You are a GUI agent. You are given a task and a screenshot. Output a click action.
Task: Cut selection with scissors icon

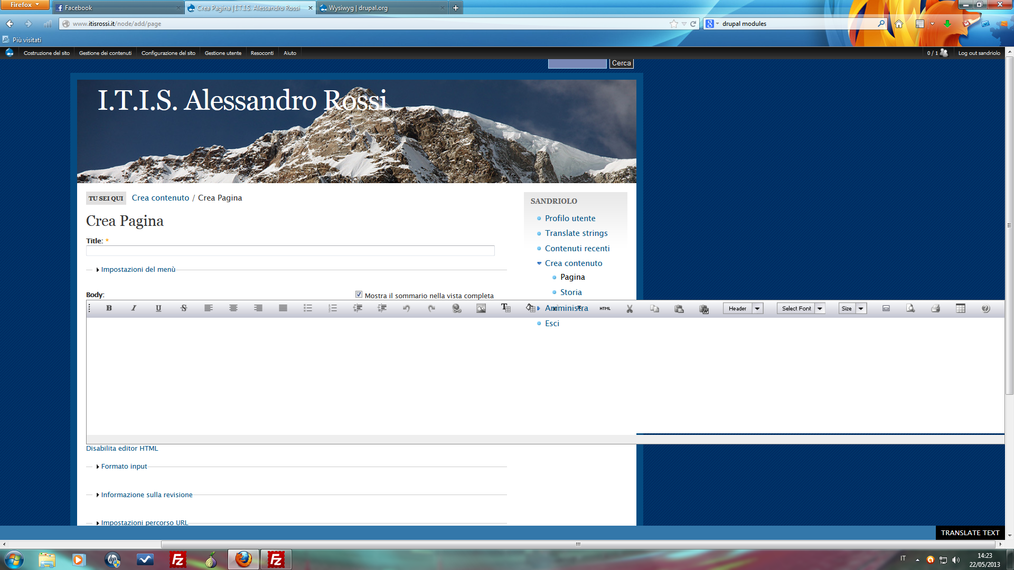click(x=630, y=308)
